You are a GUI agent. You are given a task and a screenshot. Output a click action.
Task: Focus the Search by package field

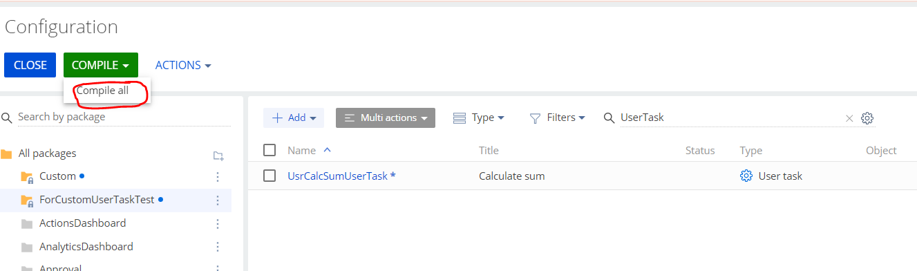click(x=124, y=117)
